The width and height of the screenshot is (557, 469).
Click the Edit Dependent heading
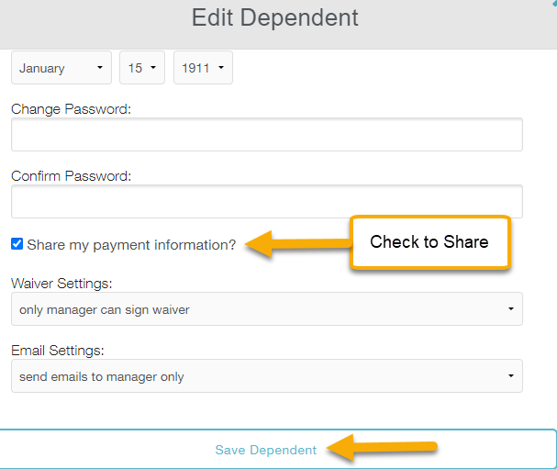[275, 17]
